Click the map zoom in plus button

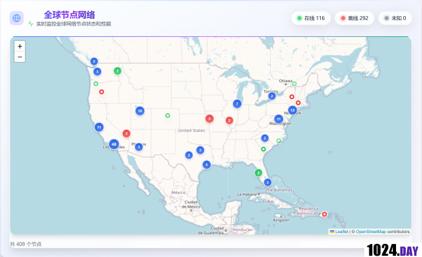(x=19, y=47)
